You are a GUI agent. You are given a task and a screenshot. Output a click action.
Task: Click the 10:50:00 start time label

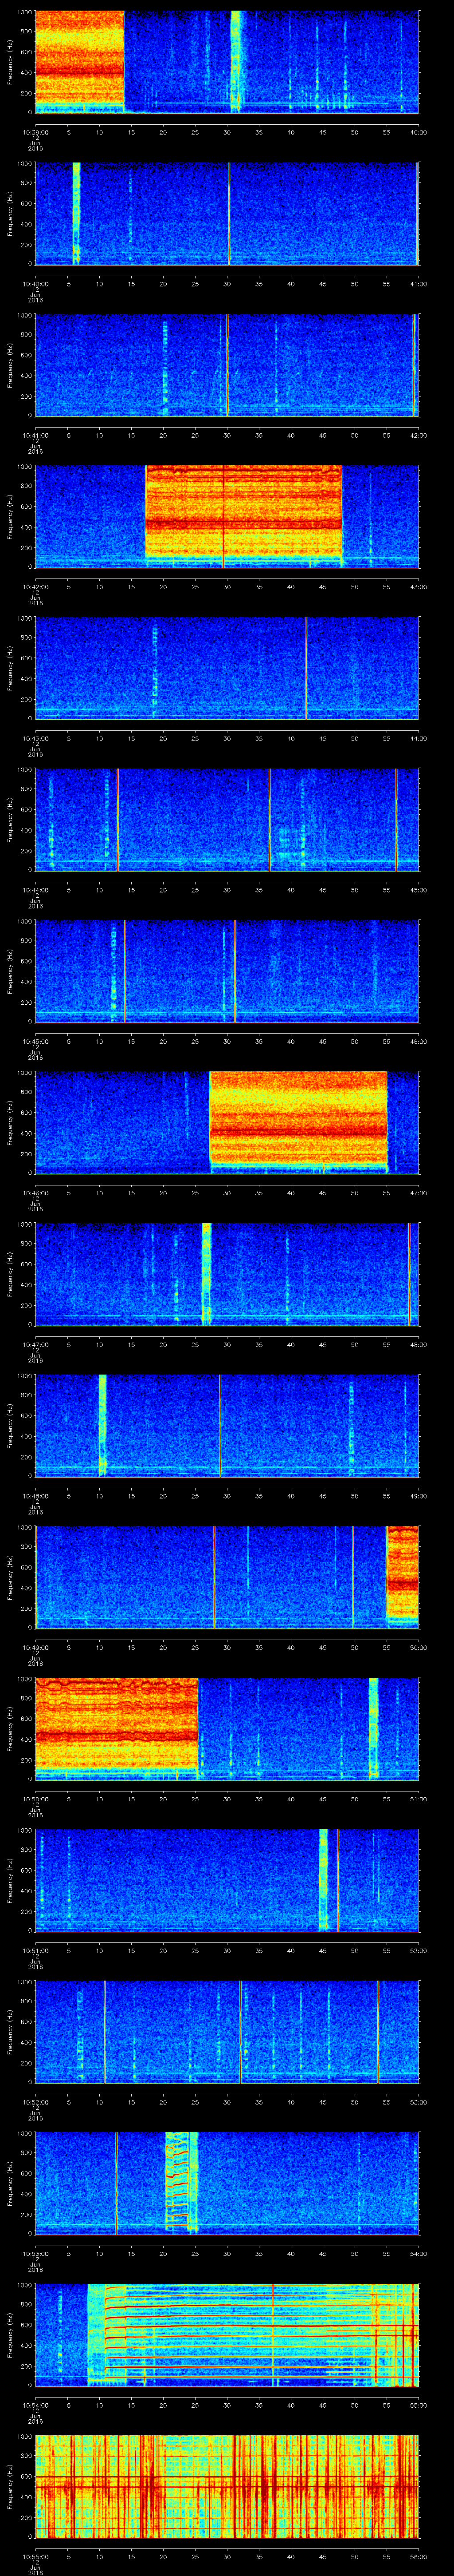coord(36,1799)
